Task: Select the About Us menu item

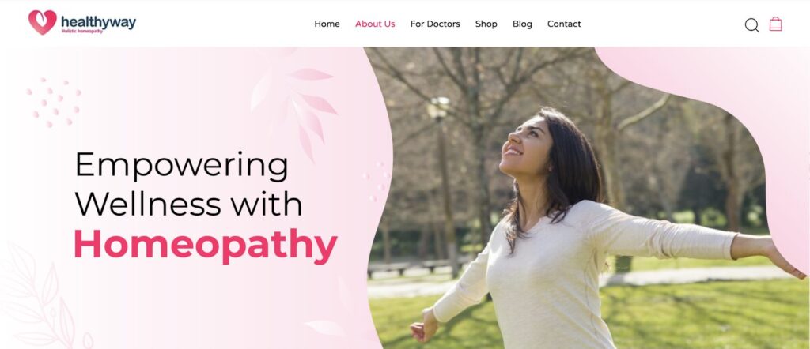Action: pyautogui.click(x=375, y=24)
